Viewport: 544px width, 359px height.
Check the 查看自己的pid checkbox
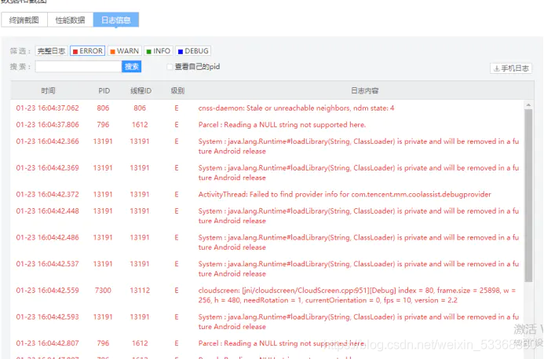(x=170, y=67)
